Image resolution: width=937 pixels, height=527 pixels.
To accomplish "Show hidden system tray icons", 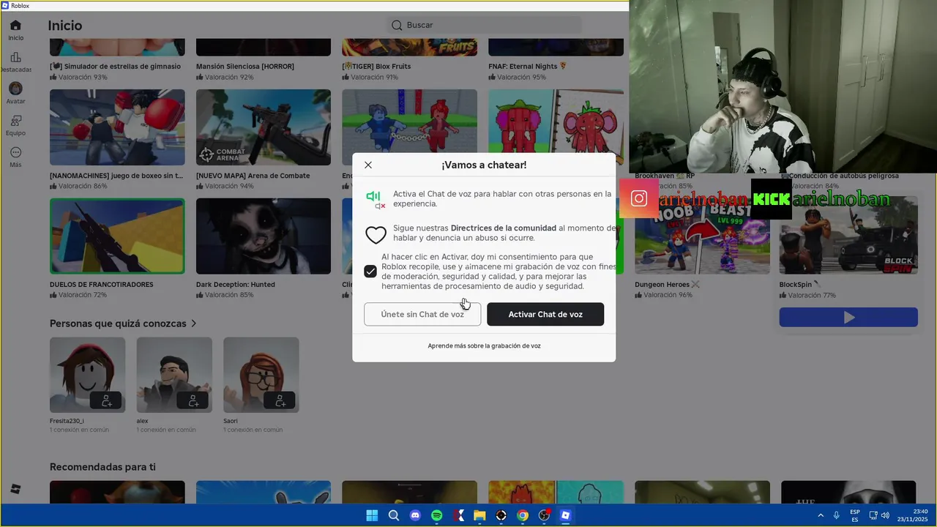I will coord(821,515).
